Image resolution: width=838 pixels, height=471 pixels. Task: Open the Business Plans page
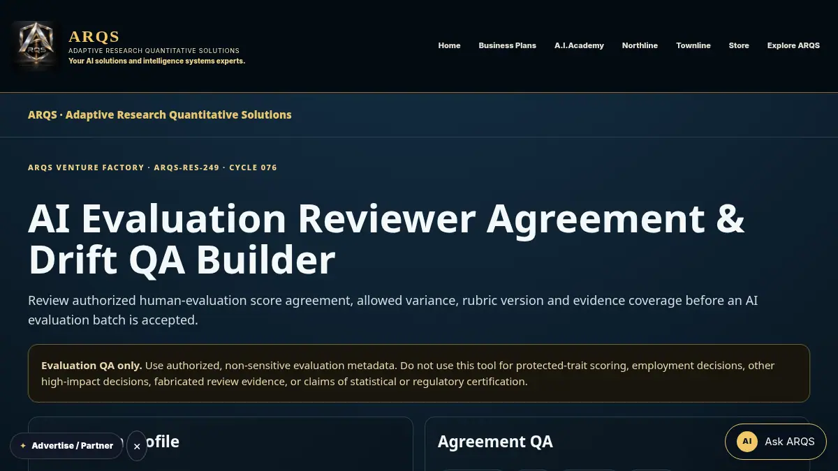(507, 45)
